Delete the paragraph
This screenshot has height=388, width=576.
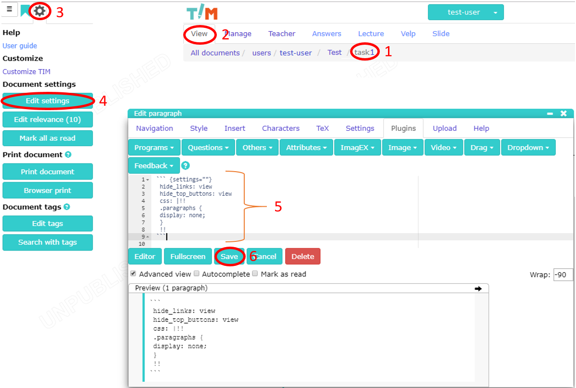(x=303, y=256)
